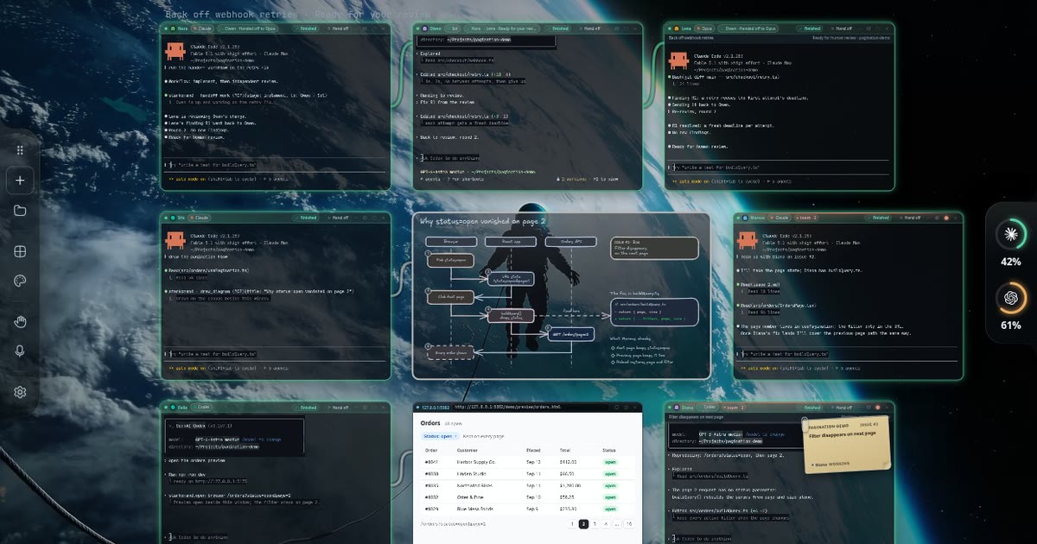Click Hand off in Marcus's window
Image resolution: width=1037 pixels, height=544 pixels.
(x=913, y=218)
